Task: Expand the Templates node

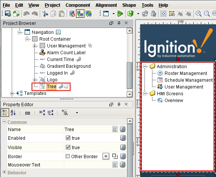Action: [12, 93]
